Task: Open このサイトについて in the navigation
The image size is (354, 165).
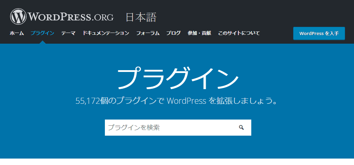Action: point(239,33)
